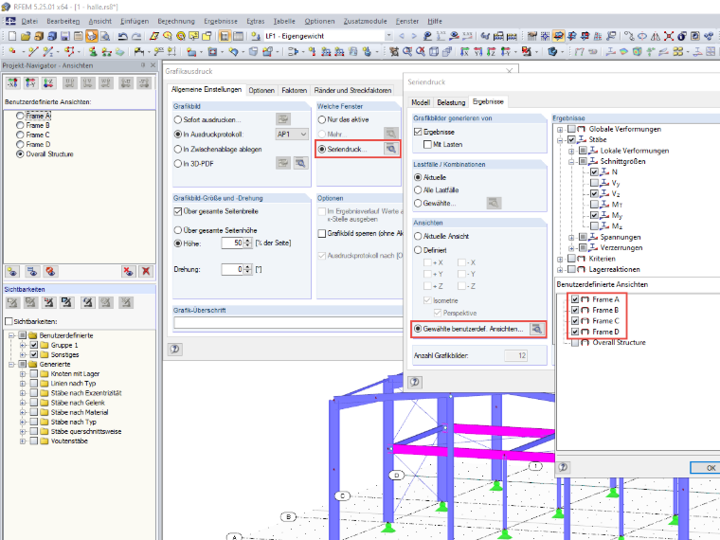Select Nur das aktive window option
720x540 pixels.
[x=322, y=119]
